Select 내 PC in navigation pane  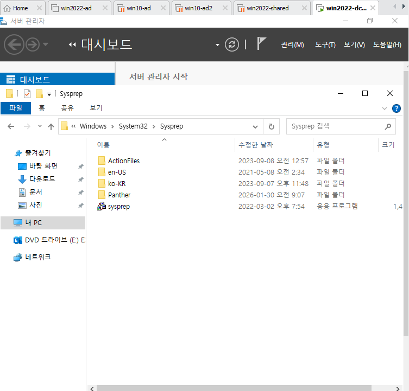(x=43, y=223)
